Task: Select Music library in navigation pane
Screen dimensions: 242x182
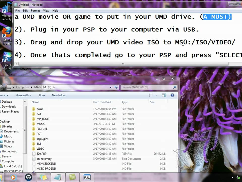Action: (x=8, y=136)
